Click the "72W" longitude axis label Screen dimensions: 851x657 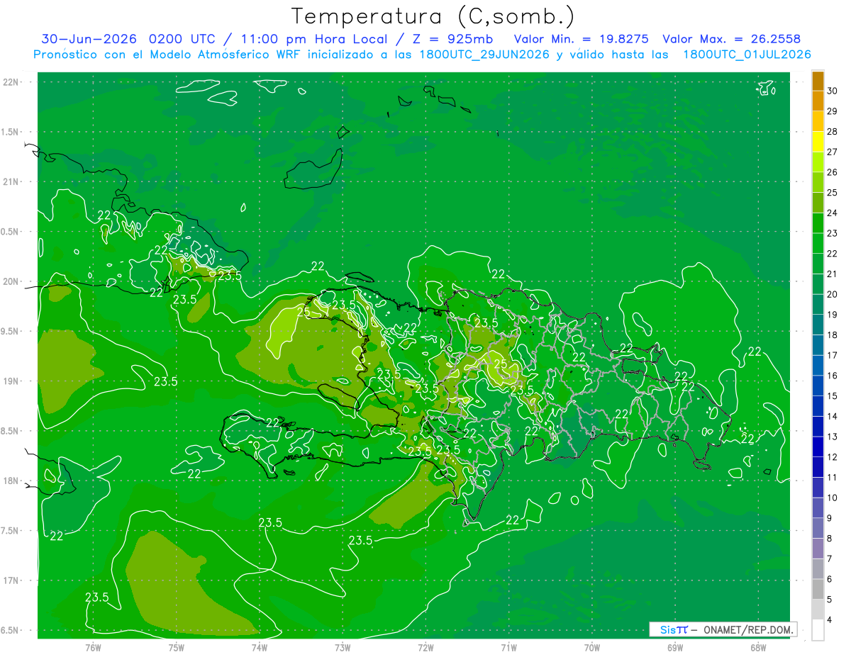426,647
